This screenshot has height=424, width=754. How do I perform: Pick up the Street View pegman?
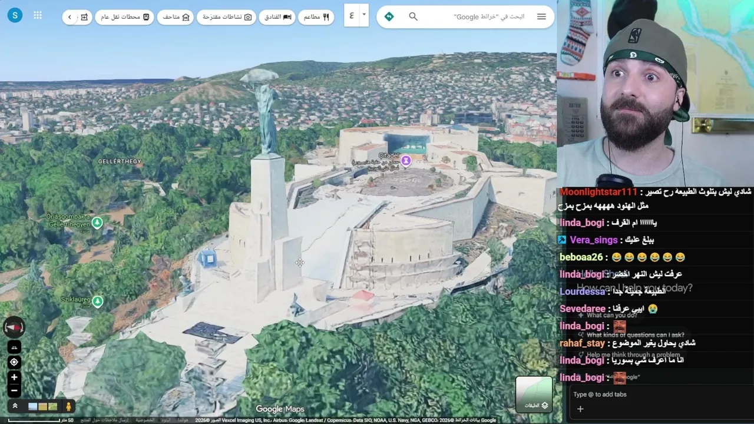69,406
